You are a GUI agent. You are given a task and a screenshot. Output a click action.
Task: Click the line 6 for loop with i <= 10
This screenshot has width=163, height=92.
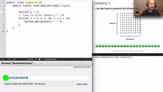[x=44, y=18]
